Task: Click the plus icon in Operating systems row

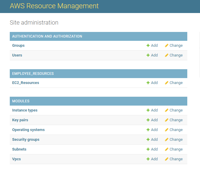Action: click(x=148, y=130)
